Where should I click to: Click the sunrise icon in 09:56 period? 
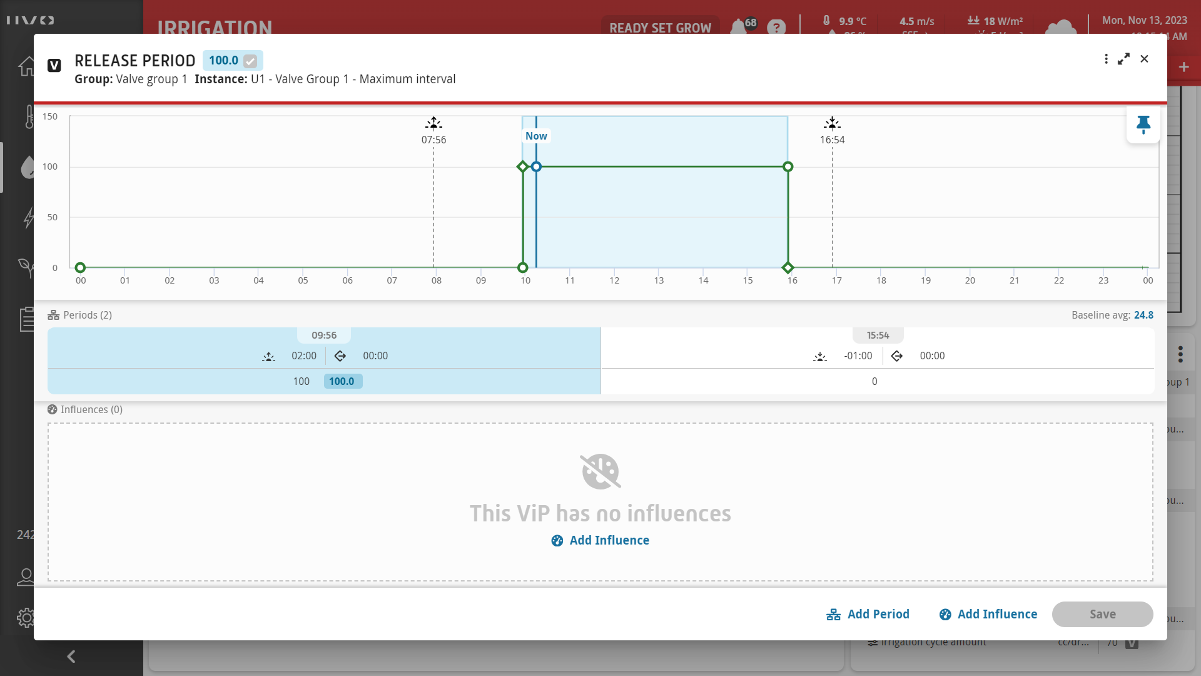[268, 356]
